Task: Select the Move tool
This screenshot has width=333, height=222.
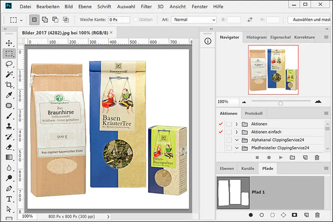Action: click(x=9, y=43)
